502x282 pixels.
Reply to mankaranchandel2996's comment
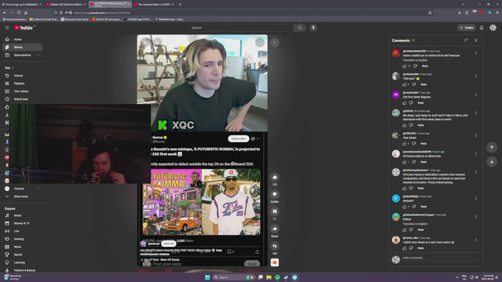[x=424, y=162]
